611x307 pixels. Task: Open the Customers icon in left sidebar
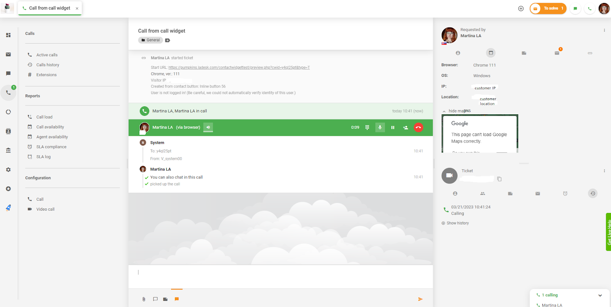click(8, 131)
